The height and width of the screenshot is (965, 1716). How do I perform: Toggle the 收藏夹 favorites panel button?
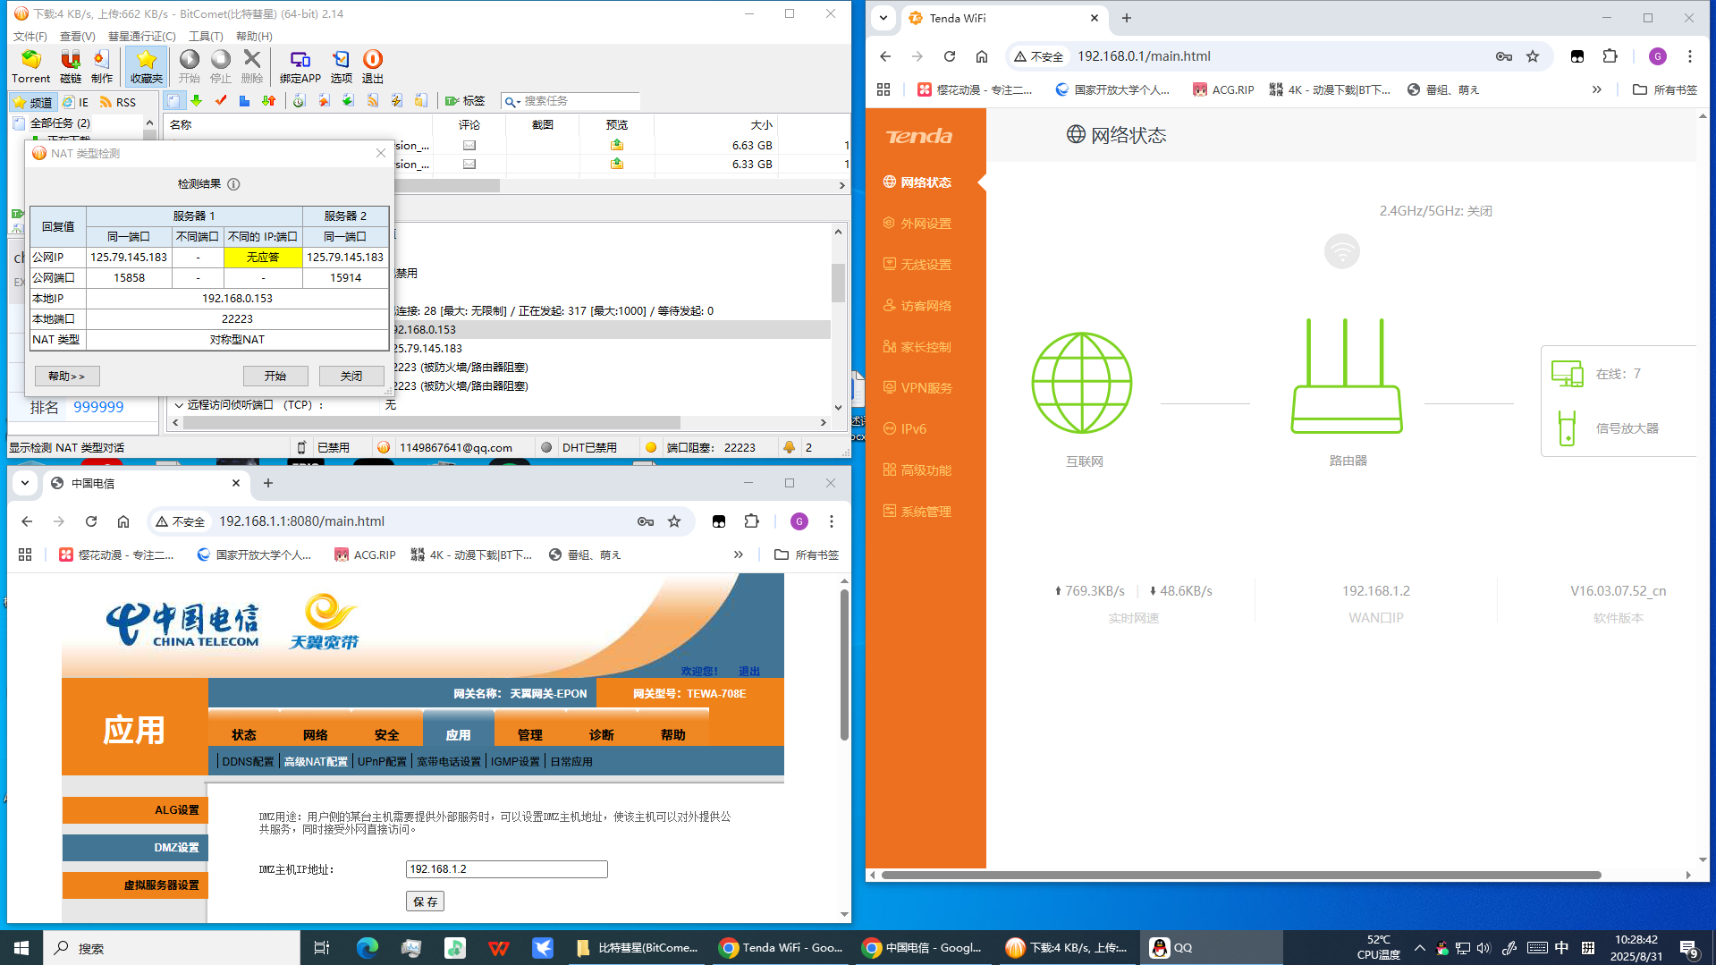(146, 65)
